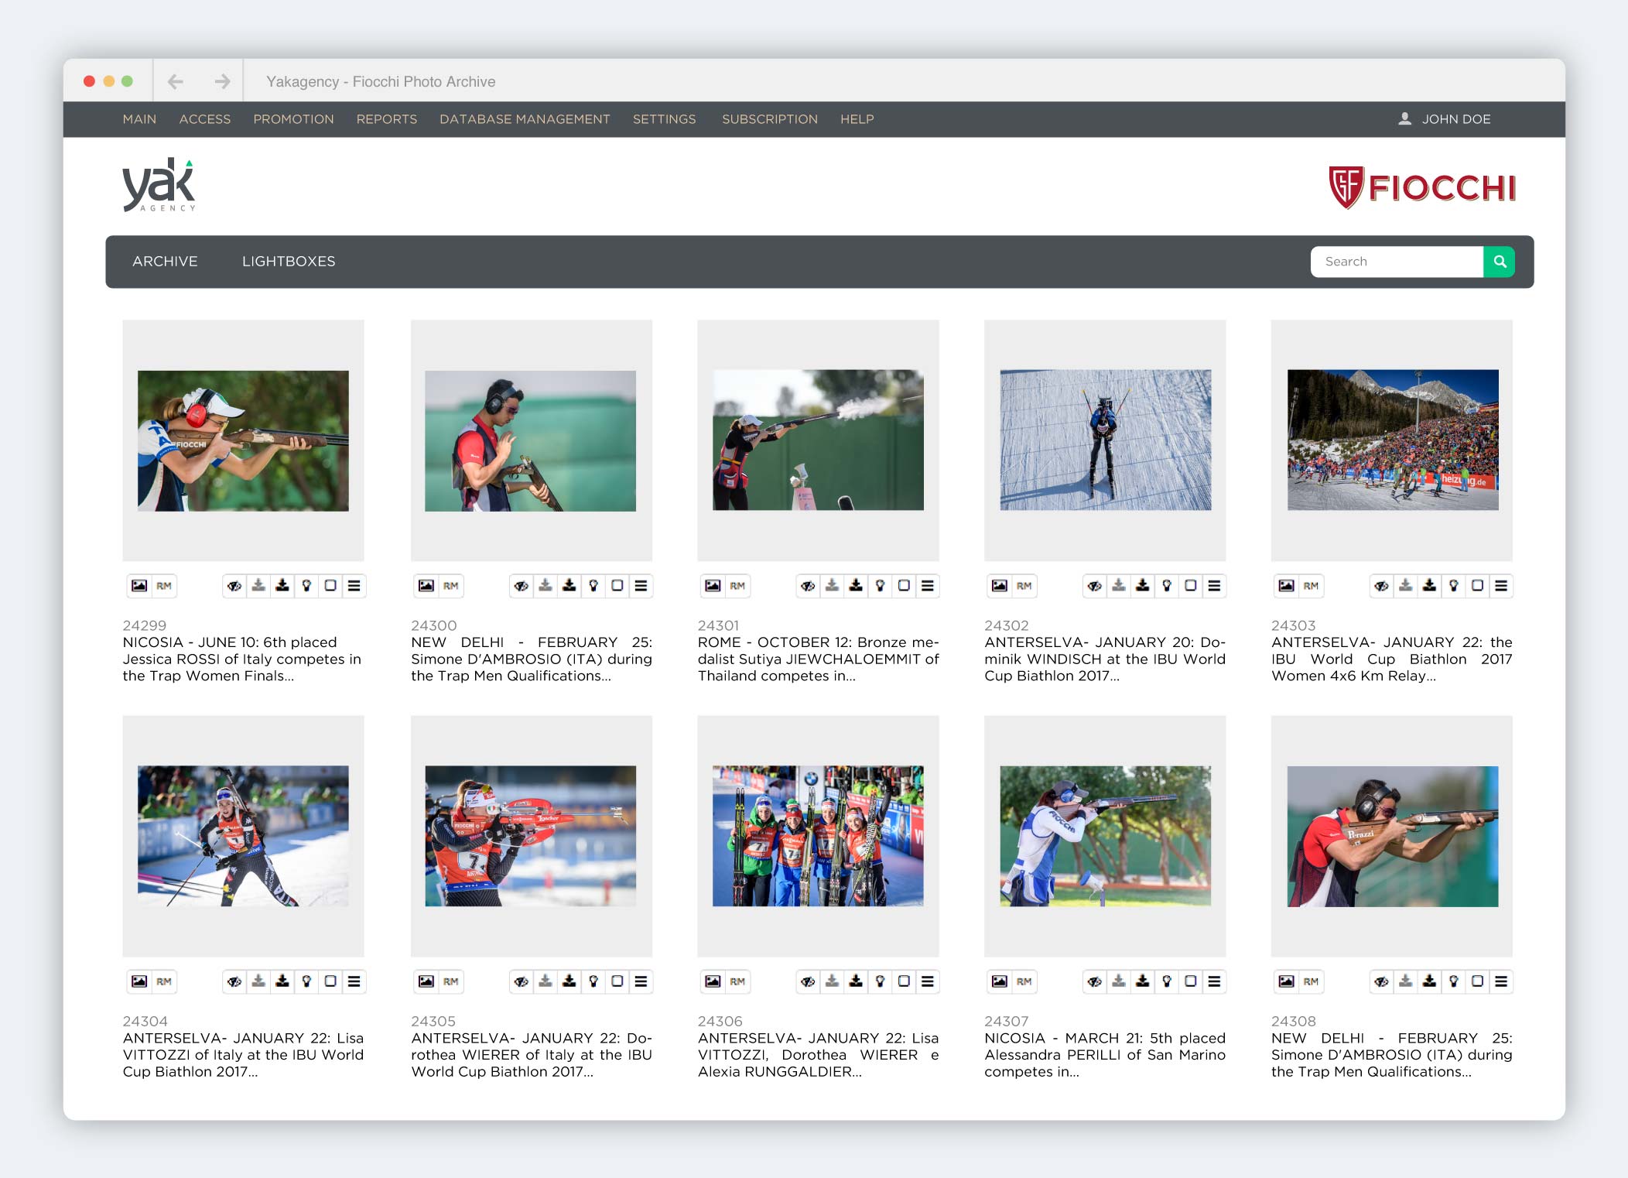The height and width of the screenshot is (1178, 1628).
Task: Toggle preview eye icon for photo 24306
Action: click(x=808, y=981)
